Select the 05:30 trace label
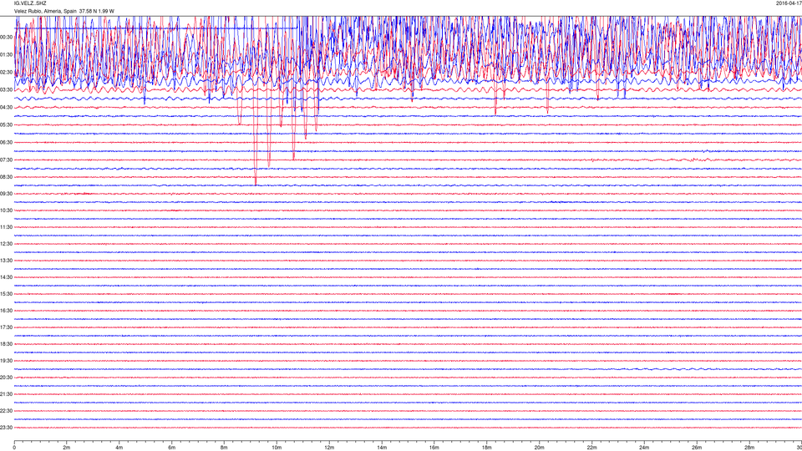The height and width of the screenshot is (451, 802). (6, 124)
